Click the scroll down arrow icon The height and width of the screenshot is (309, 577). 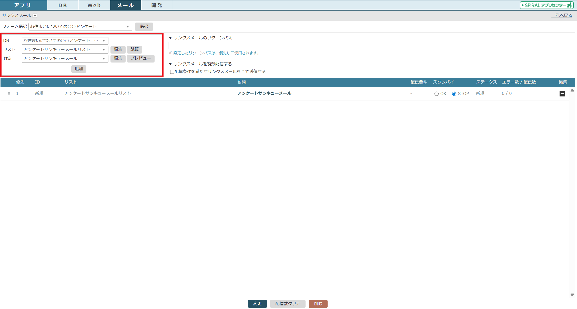tap(572, 295)
